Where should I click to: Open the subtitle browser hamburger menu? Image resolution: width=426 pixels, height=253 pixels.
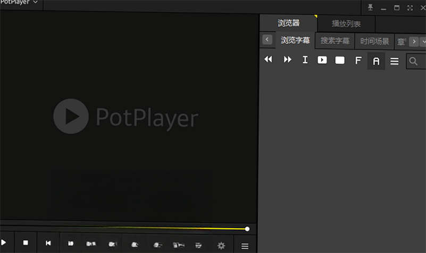(394, 61)
